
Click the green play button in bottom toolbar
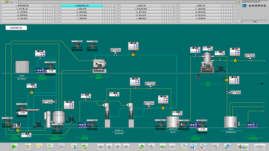pos(14,147)
